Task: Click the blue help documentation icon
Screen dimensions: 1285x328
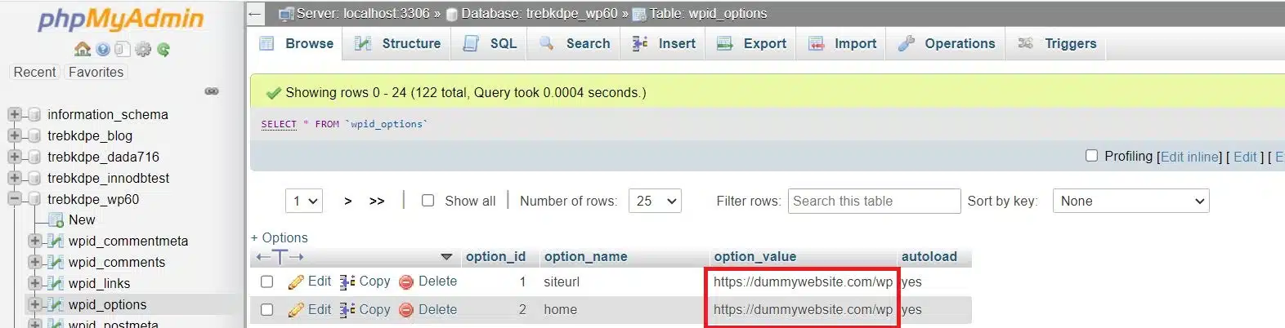Action: point(103,50)
